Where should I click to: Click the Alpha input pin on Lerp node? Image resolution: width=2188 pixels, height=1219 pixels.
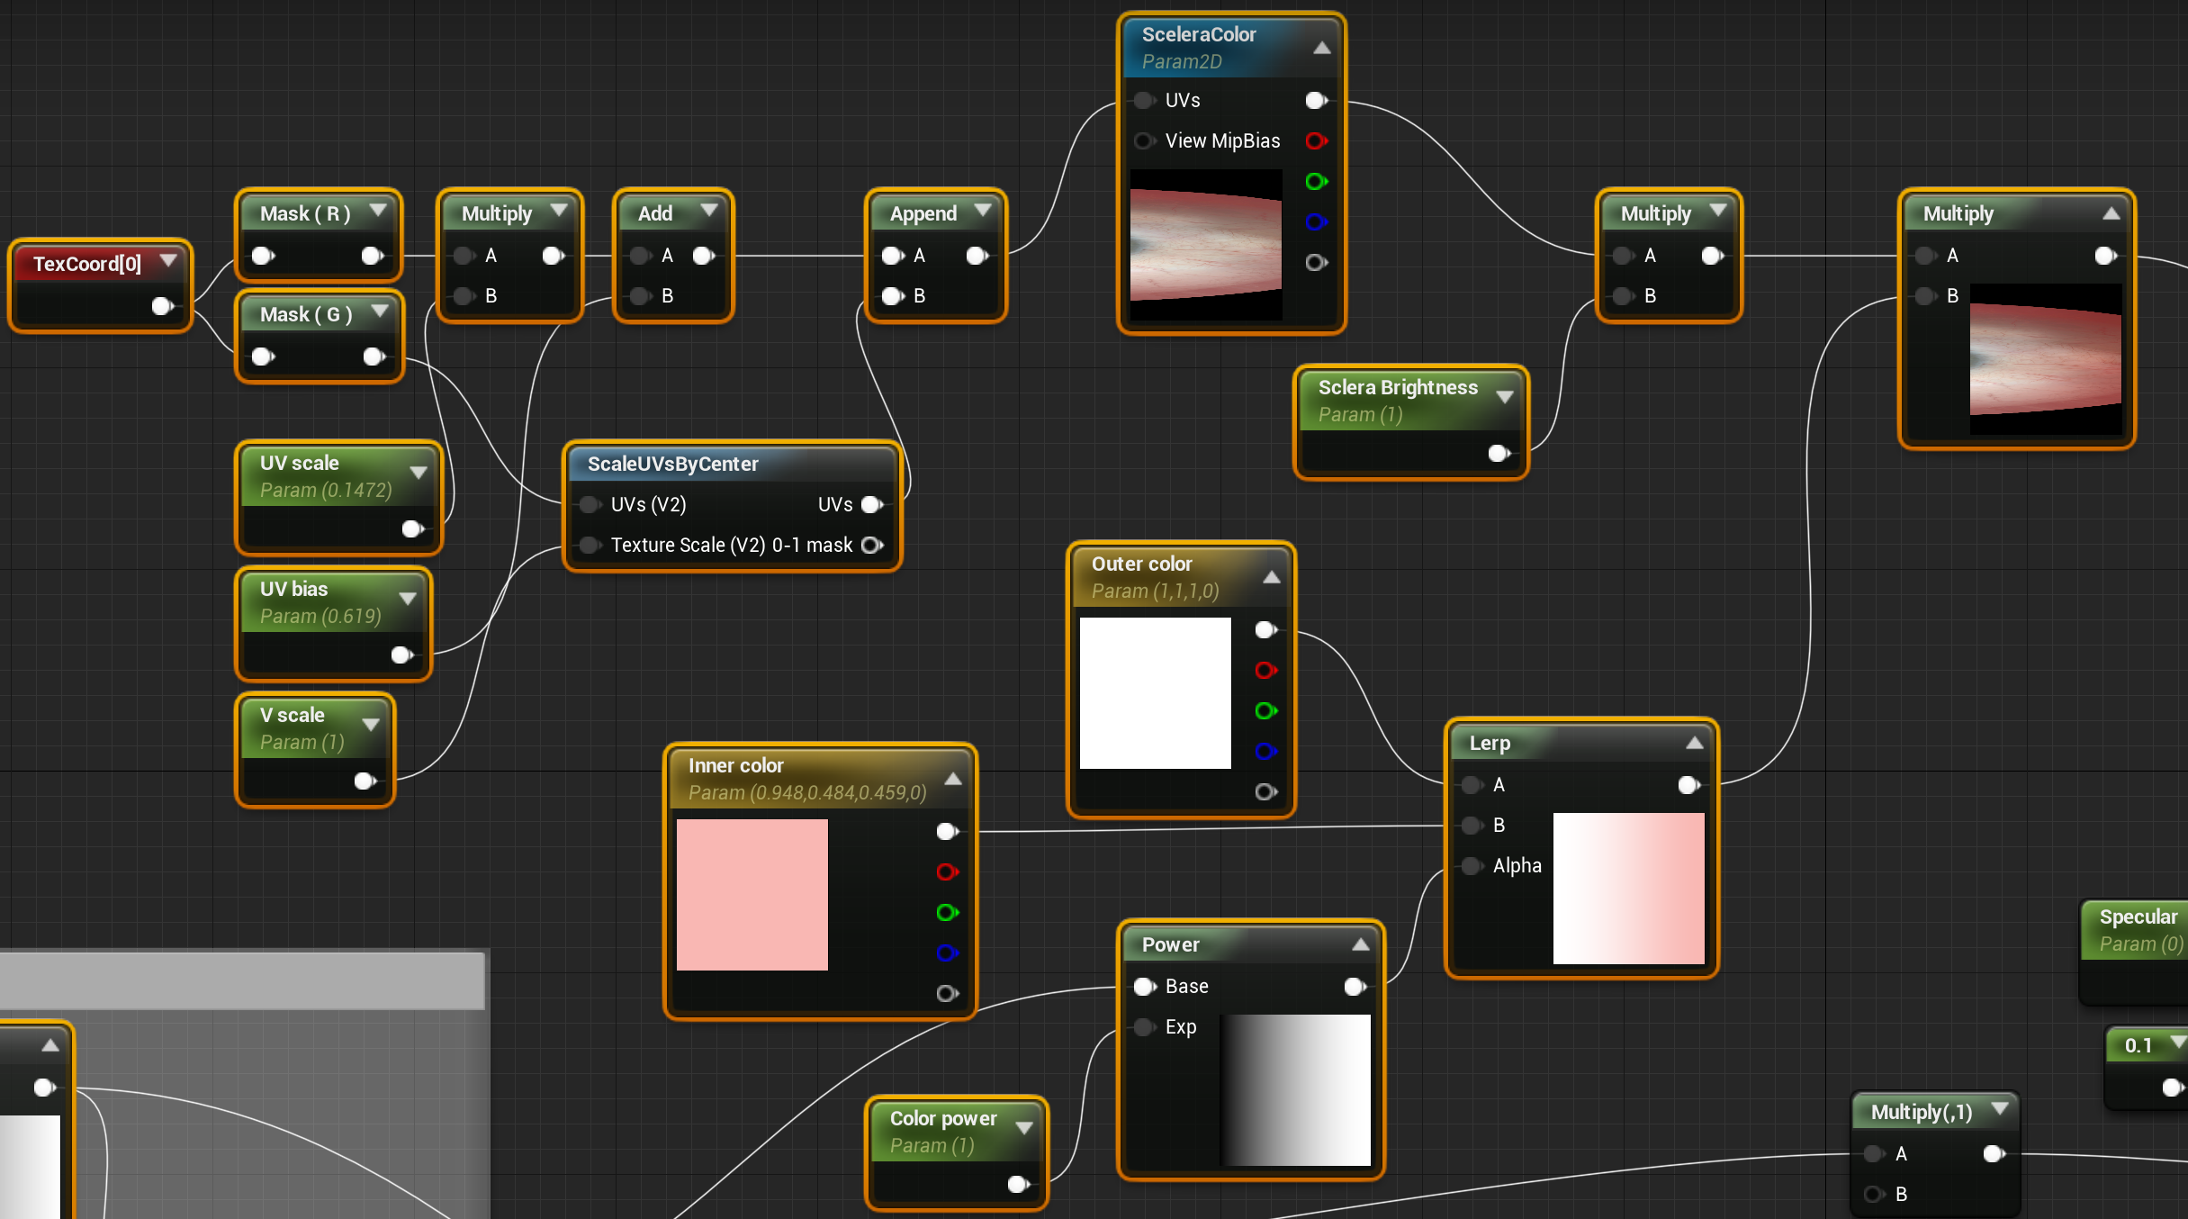(1472, 866)
